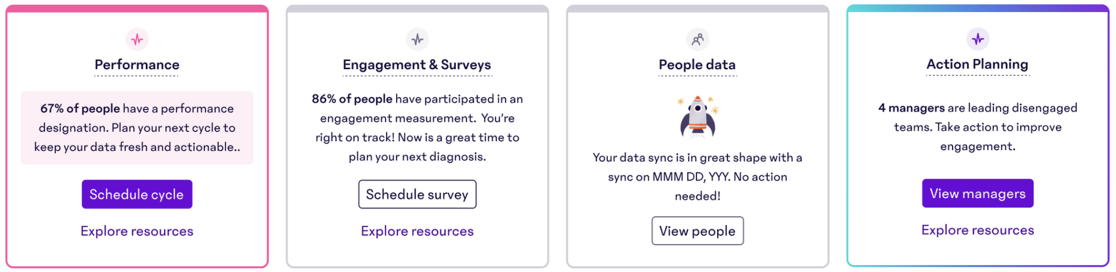
Task: Open Explore resources in Action Planning card
Action: (x=977, y=230)
